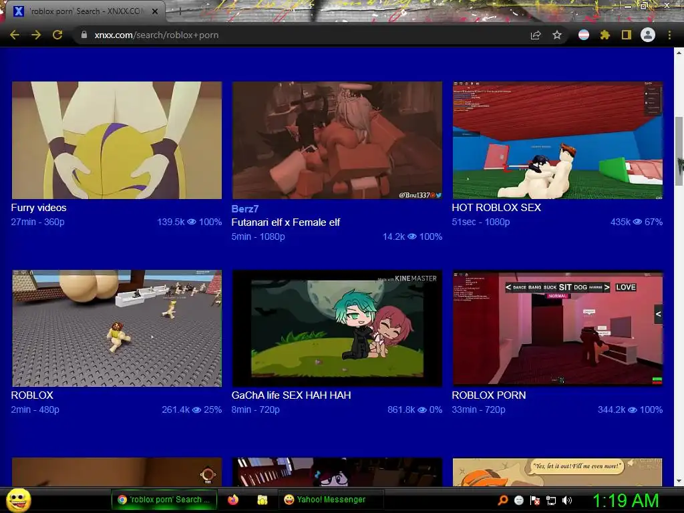
Task: Click the 1:19 AM taskbar clock
Action: click(x=625, y=500)
